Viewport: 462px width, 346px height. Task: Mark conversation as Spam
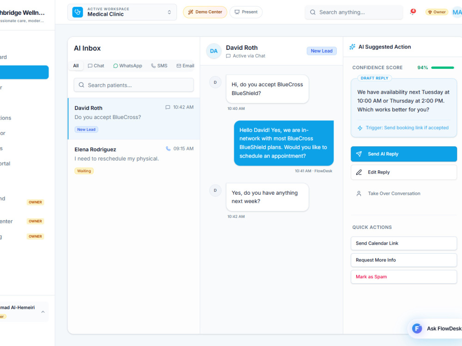pyautogui.click(x=404, y=277)
